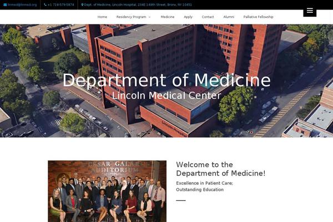Expand the Residency Program dropdown arrow
333x222 pixels.
click(149, 17)
